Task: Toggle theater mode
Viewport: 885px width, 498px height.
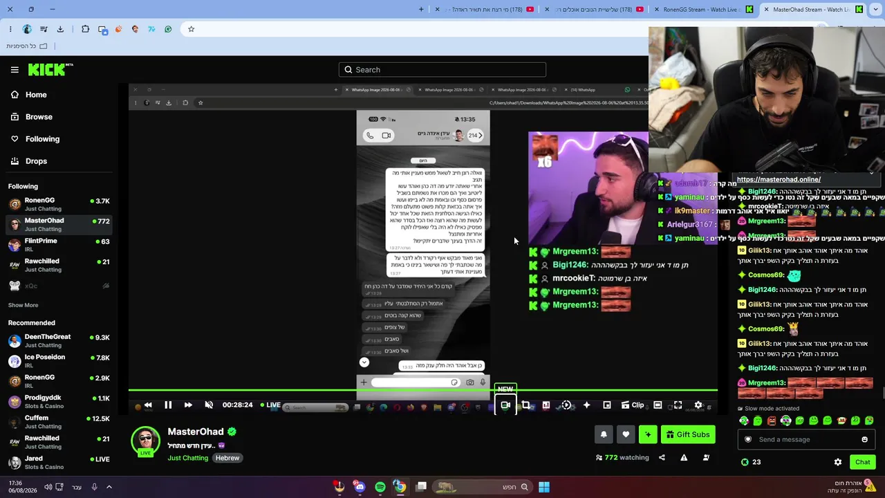Action: (x=658, y=405)
